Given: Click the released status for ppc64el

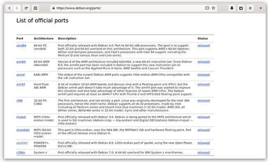Looking at the screenshot, I should (204, 143).
